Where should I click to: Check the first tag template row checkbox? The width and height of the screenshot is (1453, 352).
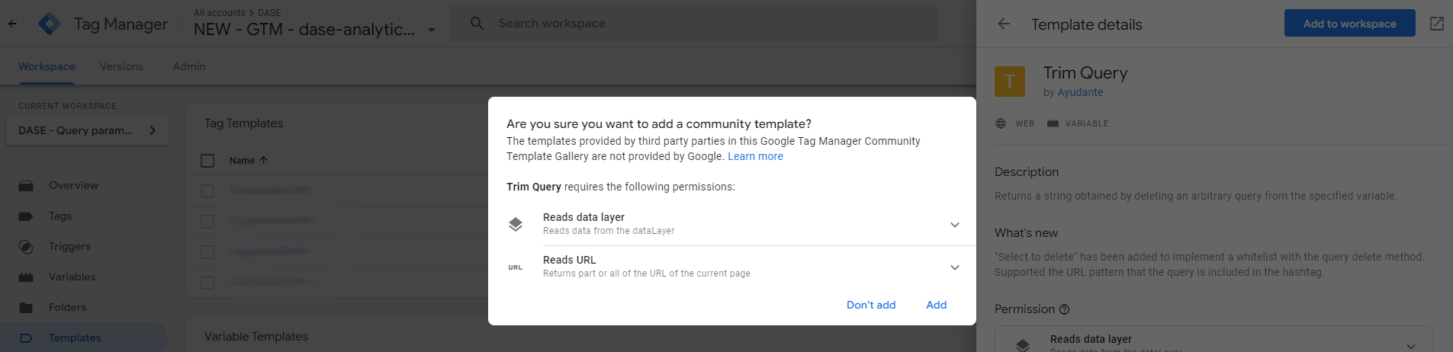(207, 190)
